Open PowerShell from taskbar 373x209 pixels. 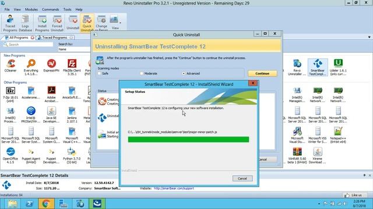[30, 204]
